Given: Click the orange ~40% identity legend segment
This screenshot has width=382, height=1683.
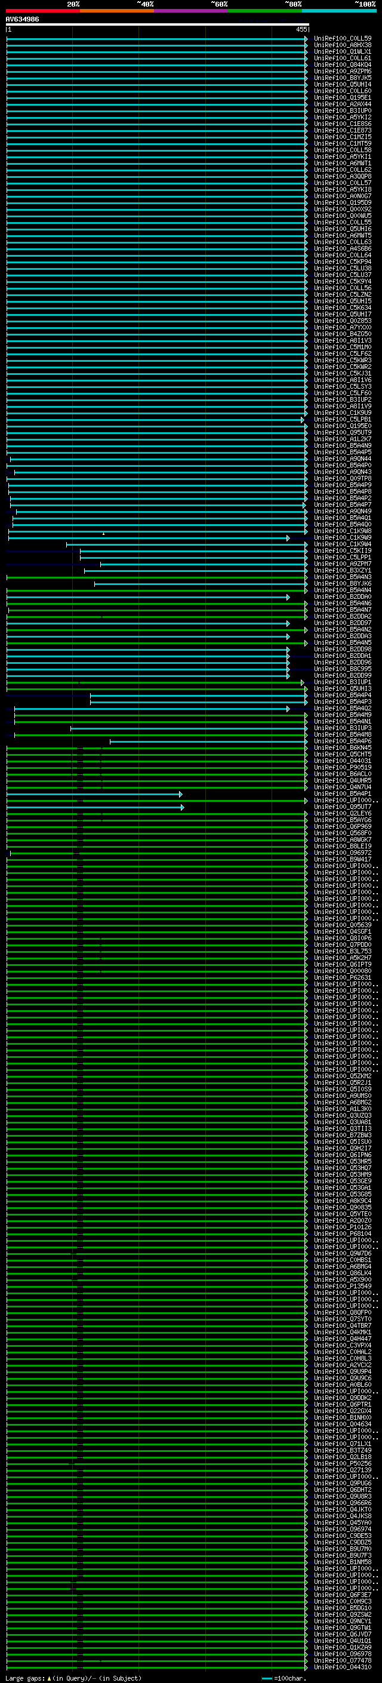Looking at the screenshot, I should (x=117, y=11).
